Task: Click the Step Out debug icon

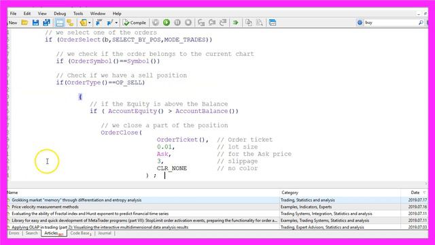Action: pos(223,22)
